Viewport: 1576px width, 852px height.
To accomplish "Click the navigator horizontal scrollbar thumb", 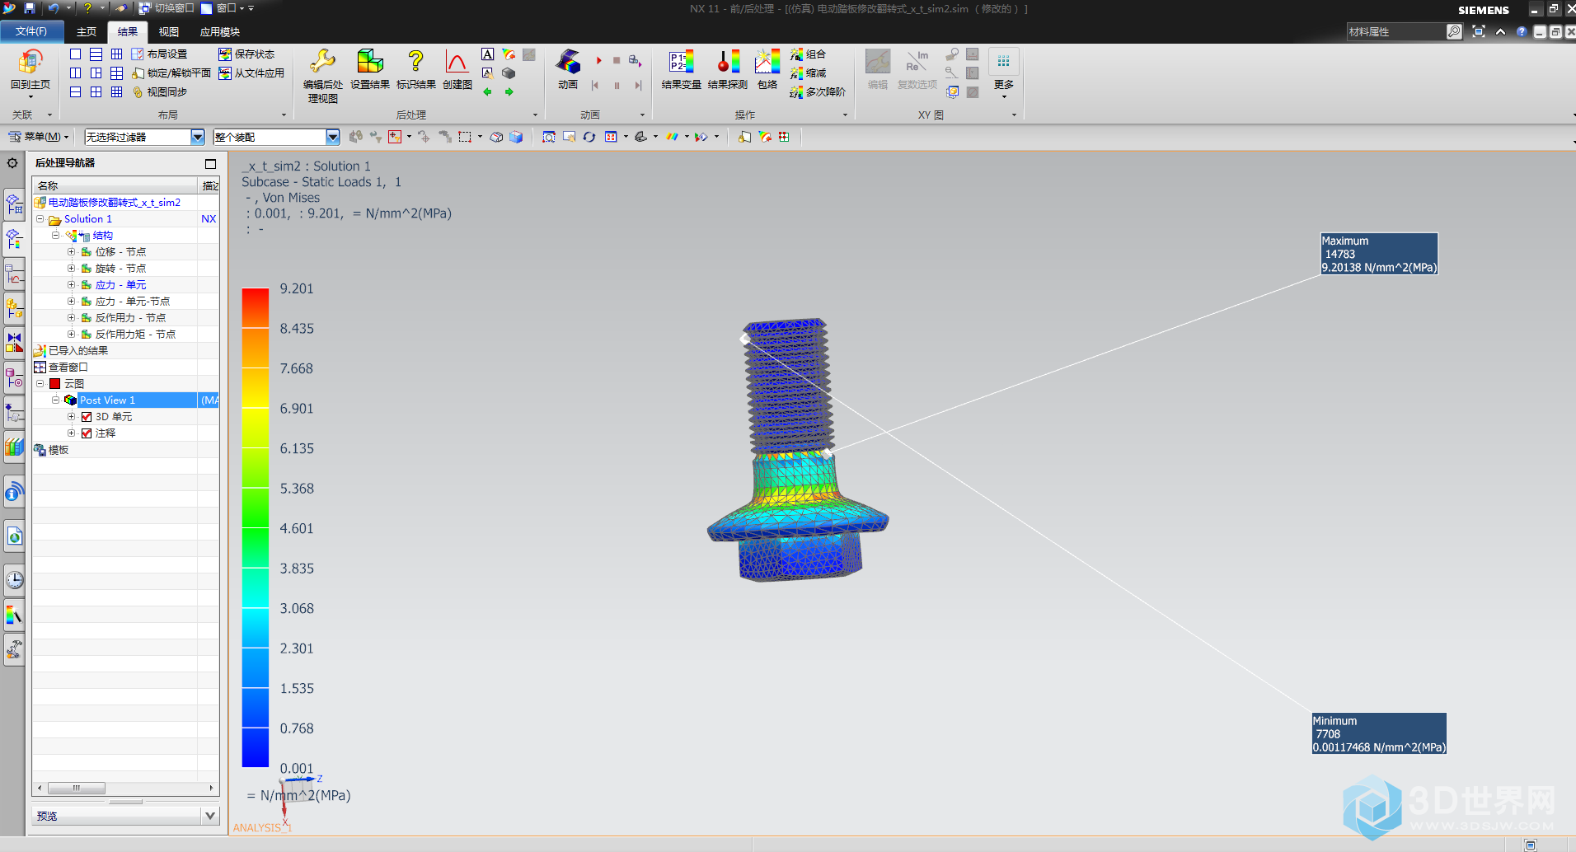I will pyautogui.click(x=76, y=788).
